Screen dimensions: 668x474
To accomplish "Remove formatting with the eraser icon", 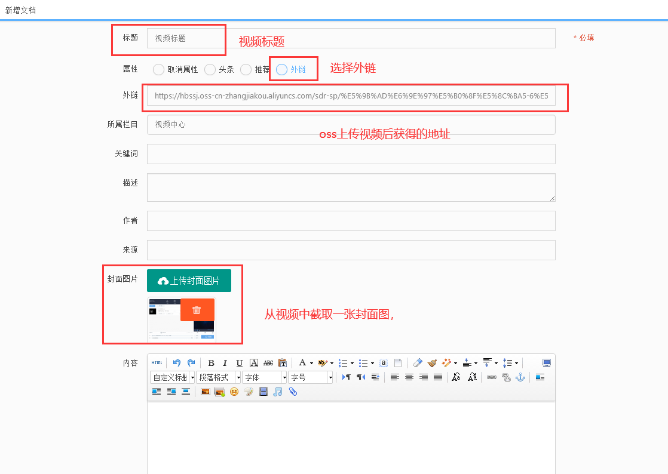I will tap(418, 363).
